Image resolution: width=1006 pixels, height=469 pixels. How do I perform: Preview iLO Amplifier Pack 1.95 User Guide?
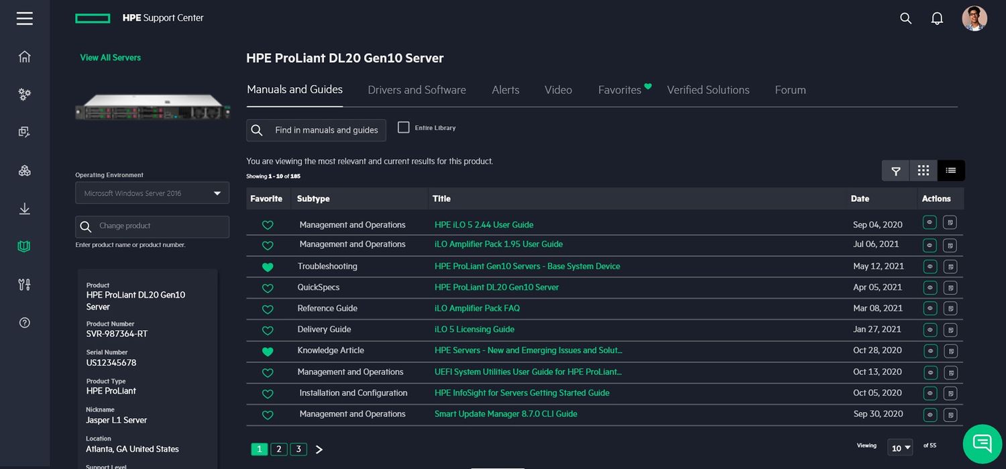pos(930,246)
